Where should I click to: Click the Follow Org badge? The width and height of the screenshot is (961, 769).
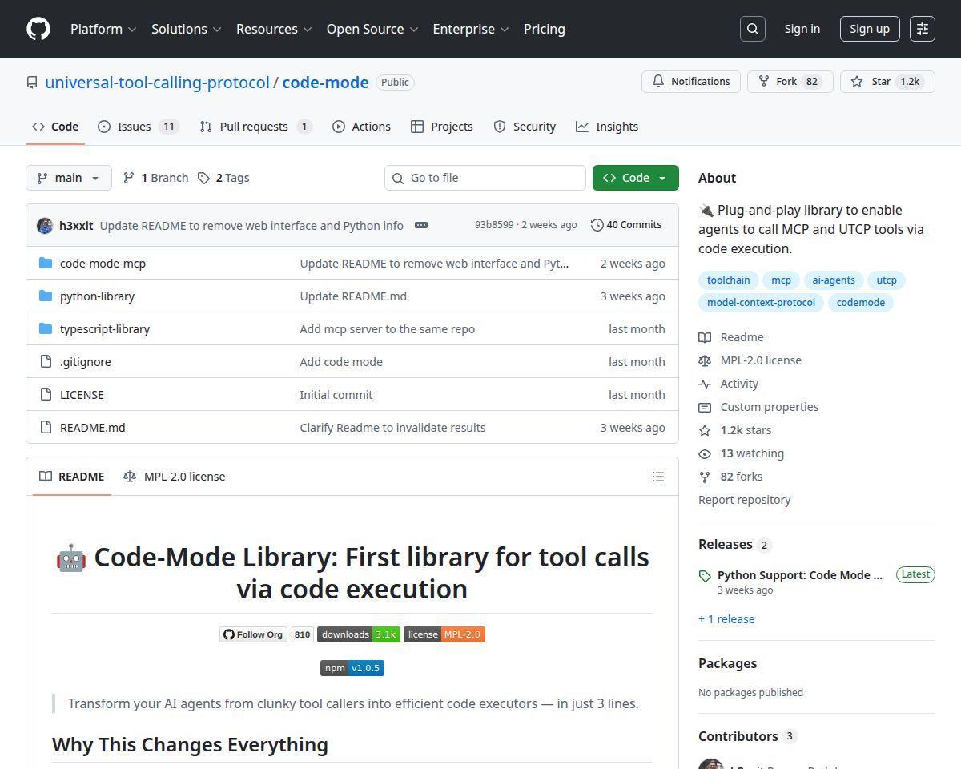pos(253,634)
